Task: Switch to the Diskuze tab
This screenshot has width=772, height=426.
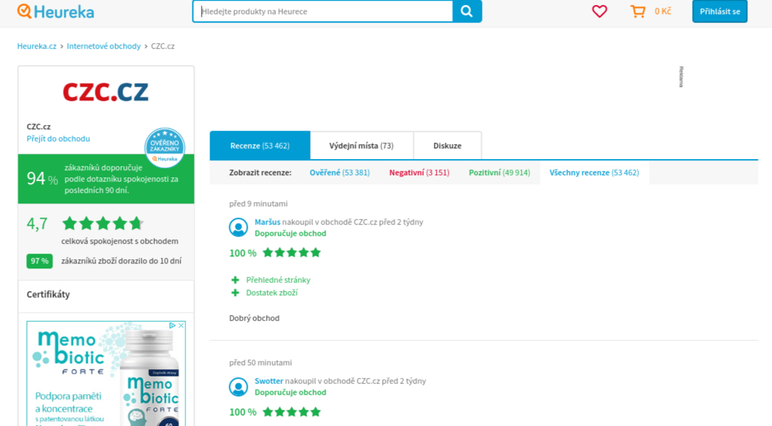Action: (447, 146)
